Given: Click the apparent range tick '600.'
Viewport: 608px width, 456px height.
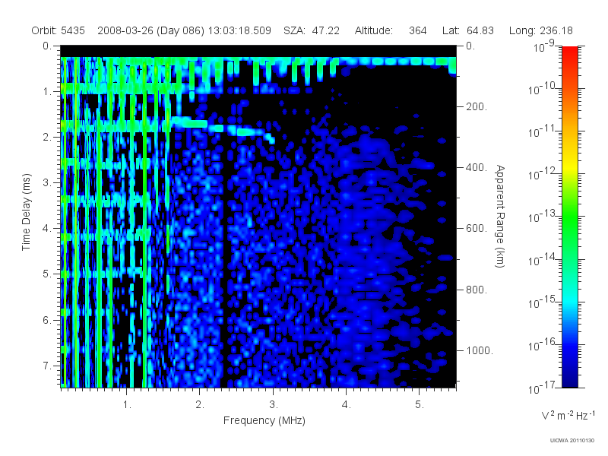Looking at the screenshot, I should point(477,229).
